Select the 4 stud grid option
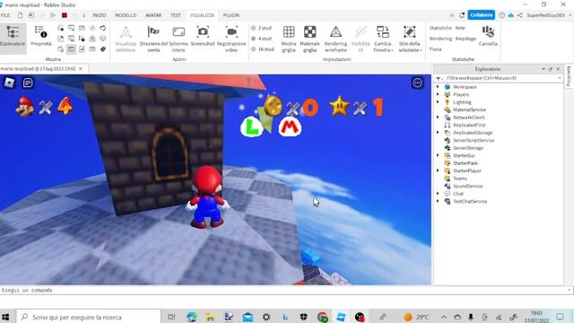Image resolution: width=574 pixels, height=323 pixels. [262, 39]
